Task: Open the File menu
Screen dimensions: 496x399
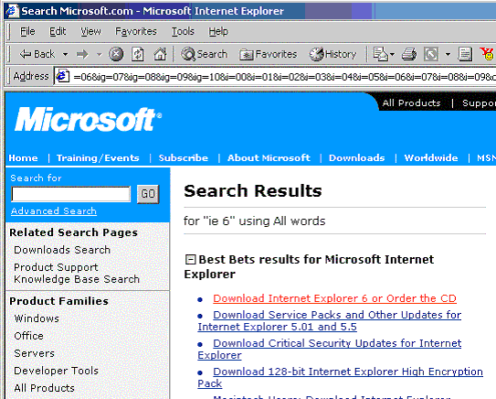Action: click(27, 31)
